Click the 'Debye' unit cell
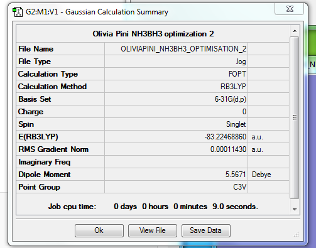Screen dimensions: 316x248 (261, 175)
